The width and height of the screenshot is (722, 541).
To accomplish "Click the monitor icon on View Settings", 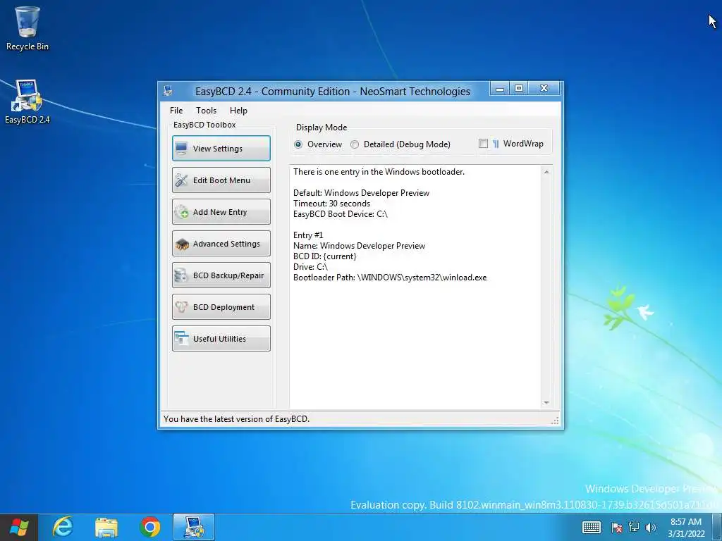I will [x=181, y=149].
